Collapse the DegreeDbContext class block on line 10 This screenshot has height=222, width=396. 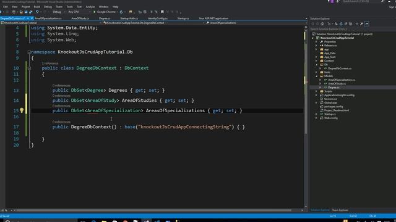click(29, 68)
